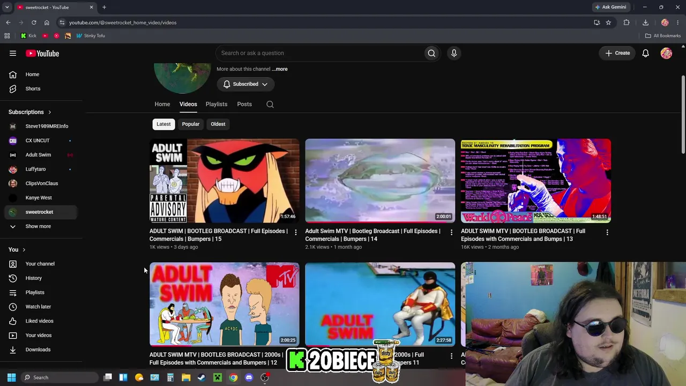Open the Chrome apps grid shortcut

pos(7,36)
